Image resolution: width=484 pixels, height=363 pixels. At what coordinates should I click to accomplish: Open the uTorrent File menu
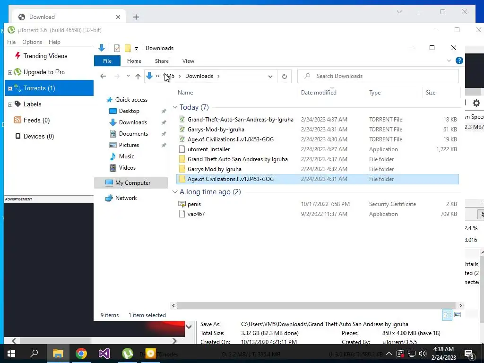(x=11, y=42)
